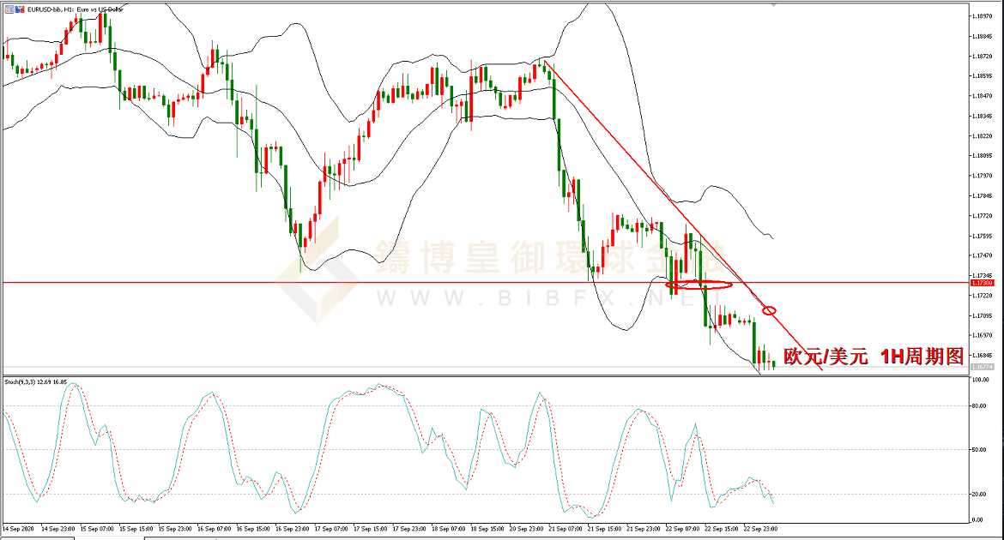Click the 14 Sep 2020 date label

coord(20,529)
